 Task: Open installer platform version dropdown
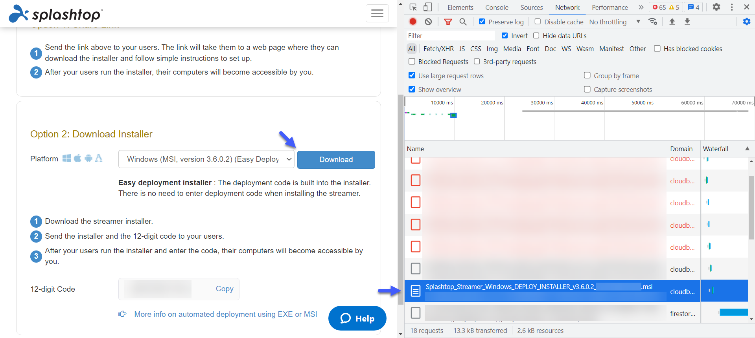click(x=206, y=159)
